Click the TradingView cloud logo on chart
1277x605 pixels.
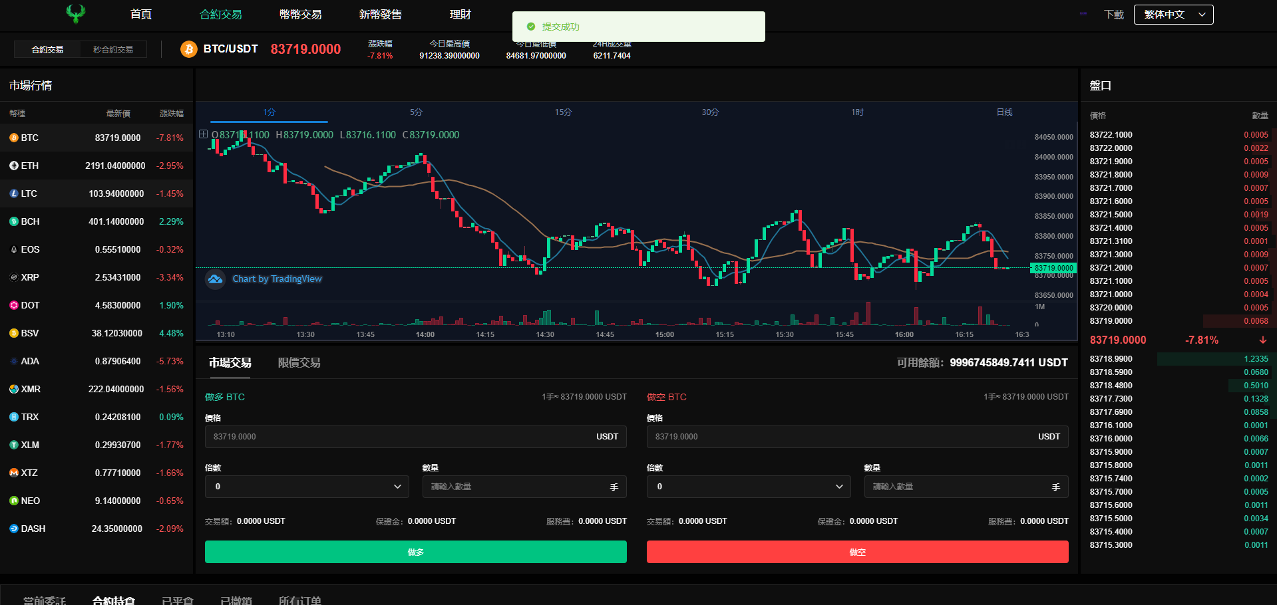pyautogui.click(x=215, y=279)
